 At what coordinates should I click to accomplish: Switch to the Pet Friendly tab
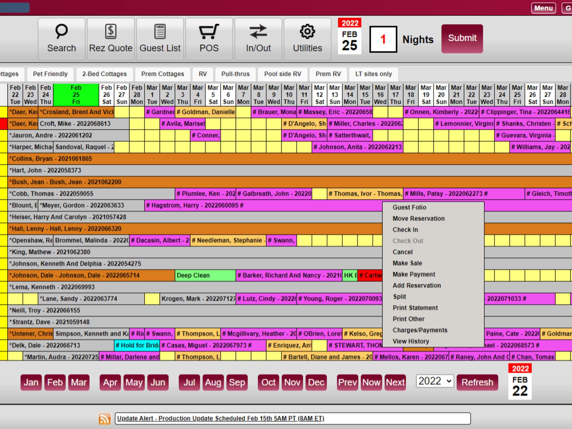point(50,74)
